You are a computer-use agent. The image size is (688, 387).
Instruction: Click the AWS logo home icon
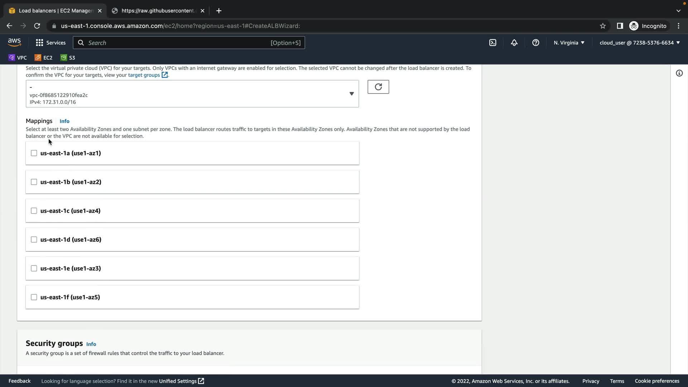point(14,42)
